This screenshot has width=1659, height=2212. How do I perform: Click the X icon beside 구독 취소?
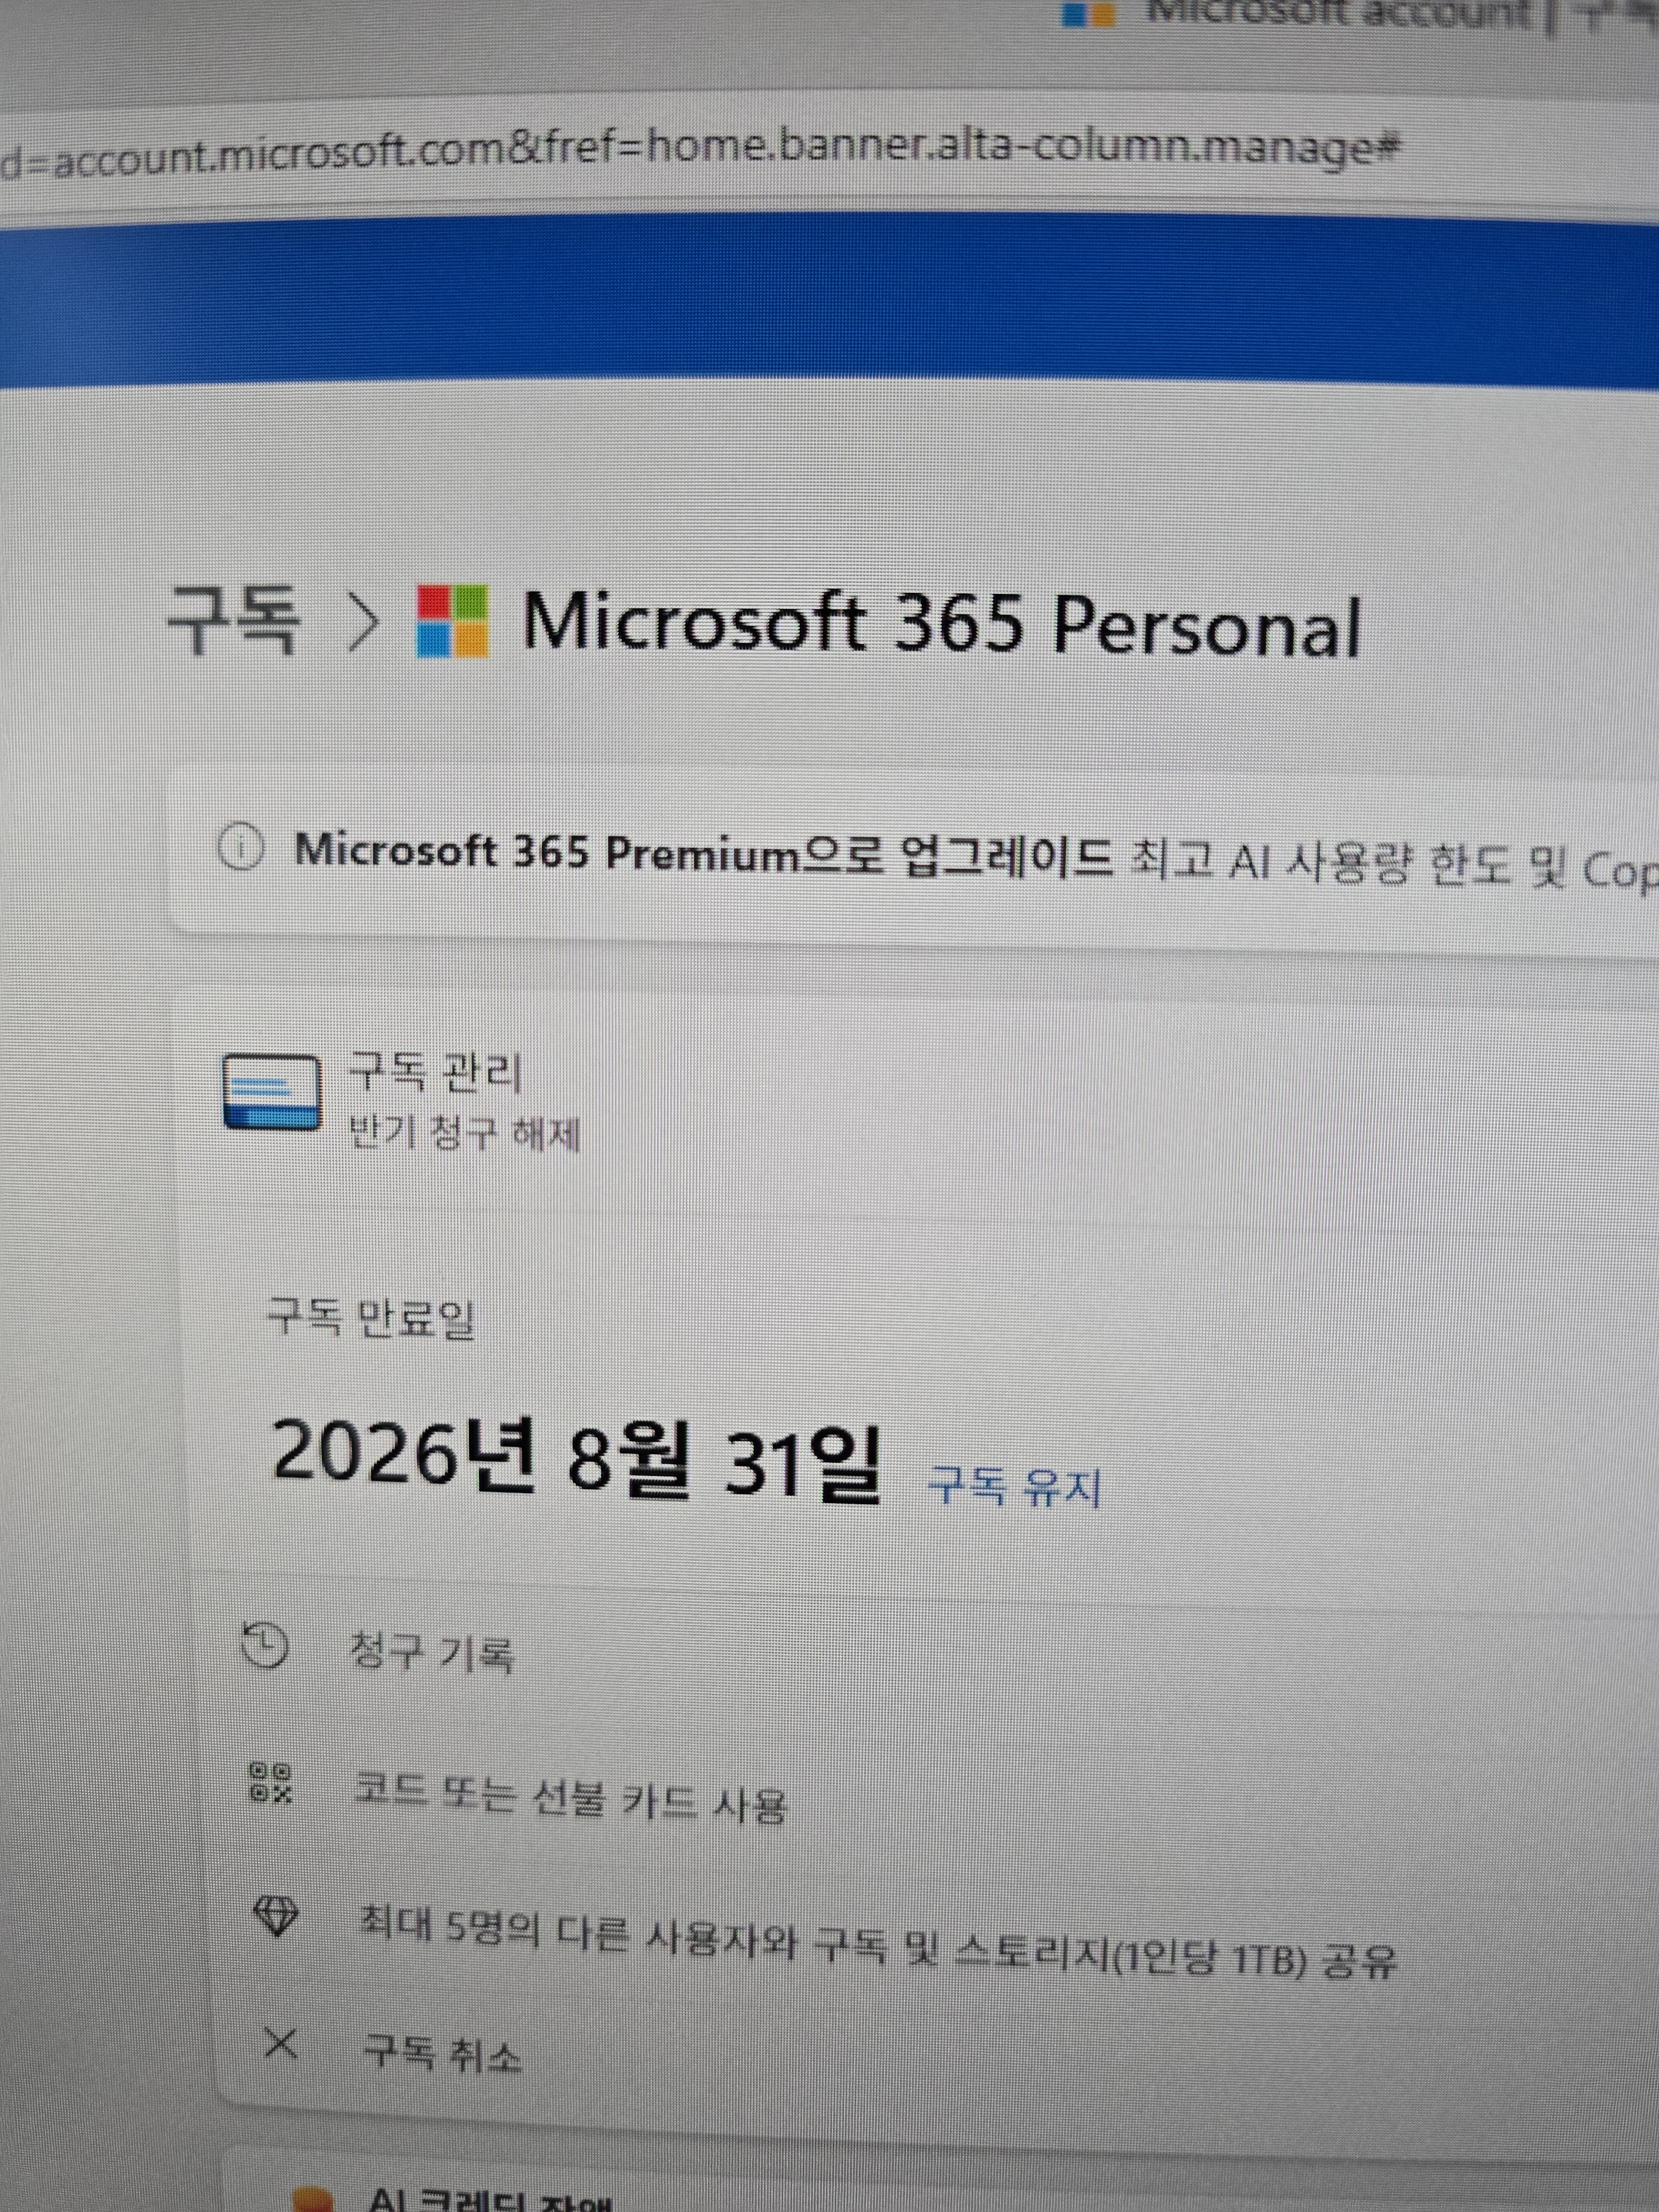[281, 2043]
